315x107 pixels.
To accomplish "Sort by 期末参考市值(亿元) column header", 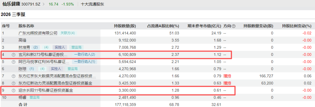I will pyautogui.click(x=204, y=26).
